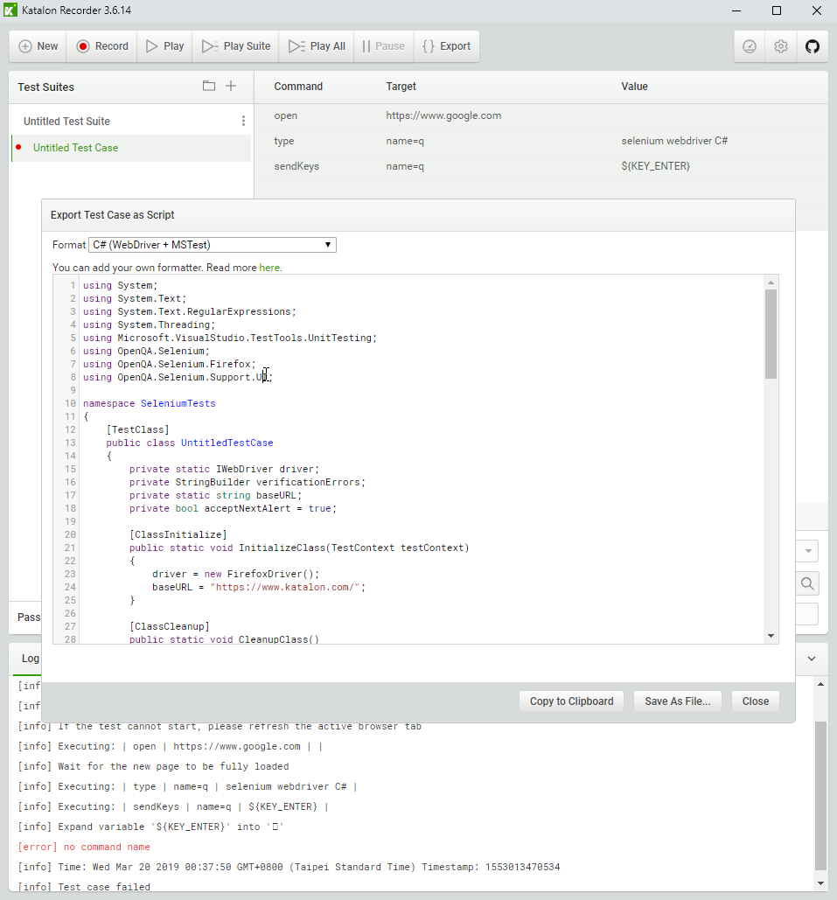The width and height of the screenshot is (837, 900).
Task: Start recording with the Record button
Action: (x=102, y=46)
